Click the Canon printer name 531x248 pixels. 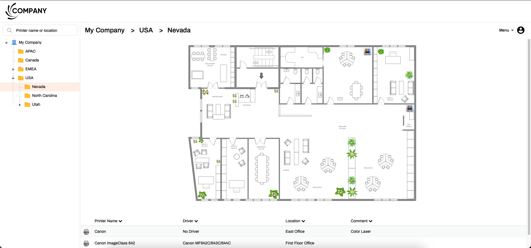pos(100,231)
